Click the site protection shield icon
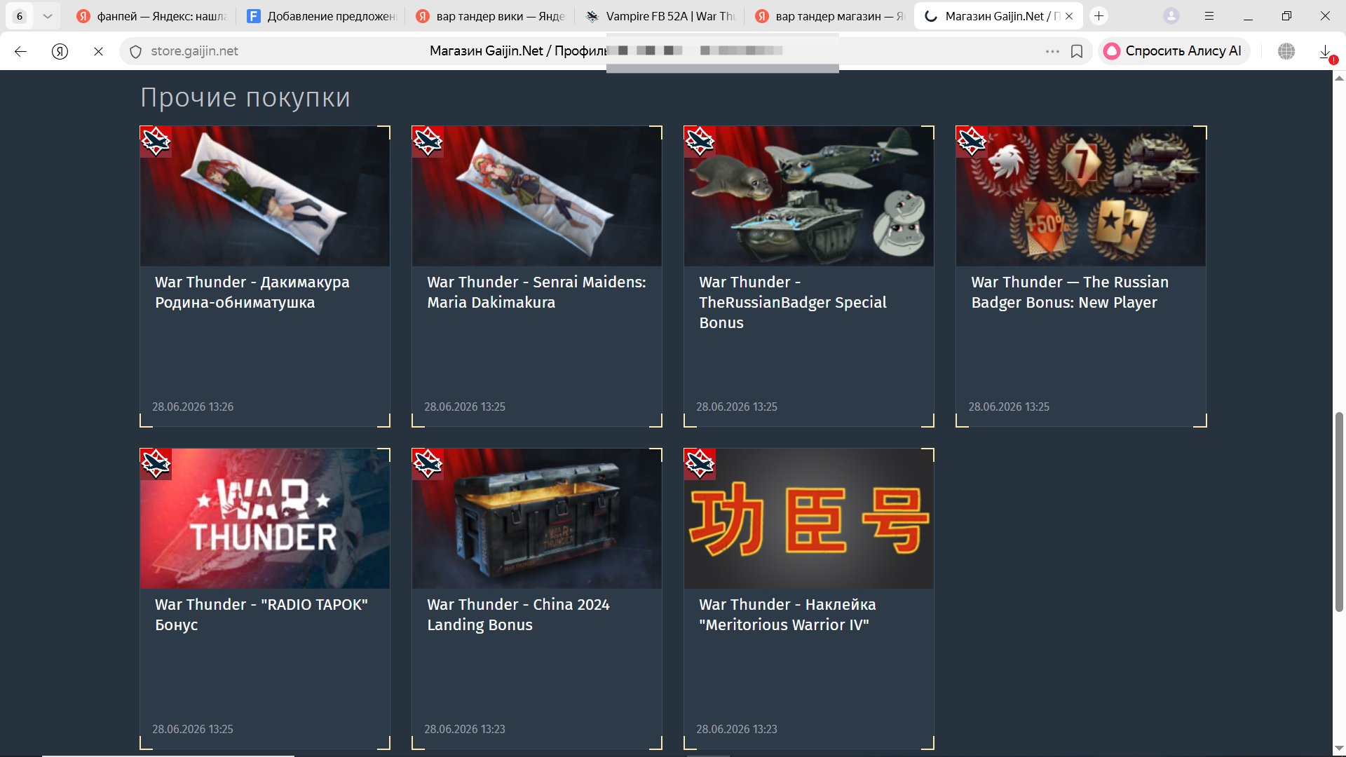Image resolution: width=1346 pixels, height=757 pixels. [x=136, y=51]
